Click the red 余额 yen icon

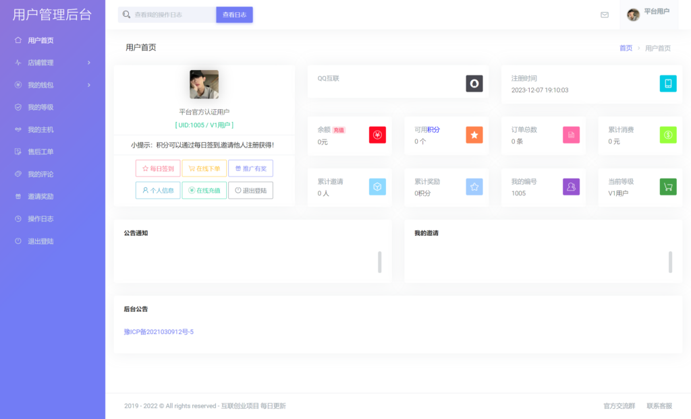[x=377, y=135]
